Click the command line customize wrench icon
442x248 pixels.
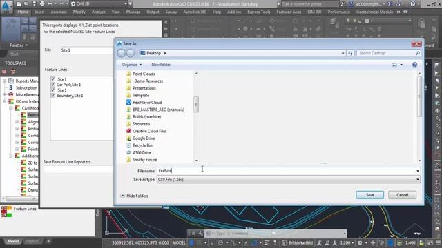[200, 234]
